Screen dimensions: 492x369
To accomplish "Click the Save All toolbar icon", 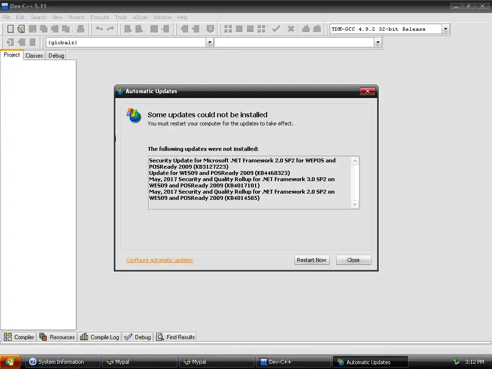I will pyautogui.click(x=44, y=29).
